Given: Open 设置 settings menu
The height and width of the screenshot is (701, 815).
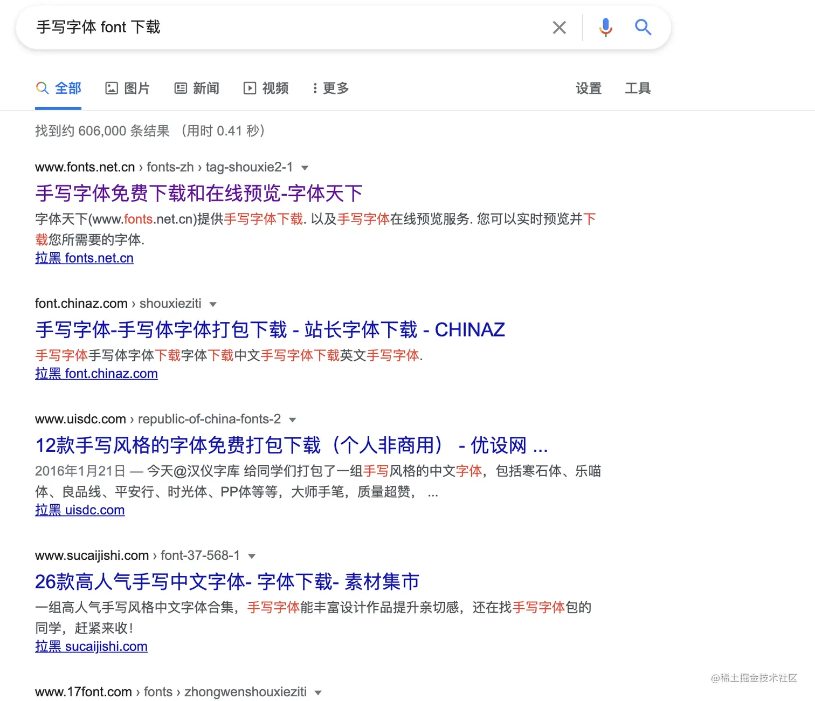Looking at the screenshot, I should pos(589,88).
